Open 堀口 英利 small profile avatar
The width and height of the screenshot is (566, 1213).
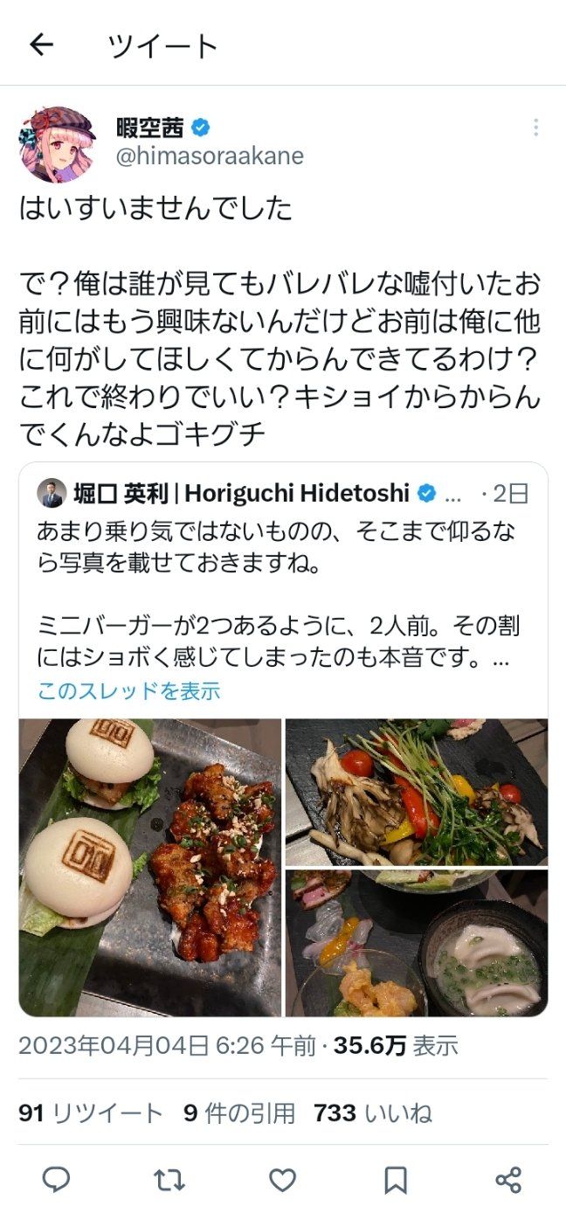pos(51,494)
